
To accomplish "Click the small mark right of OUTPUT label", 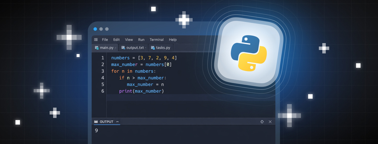I will [x=117, y=122].
